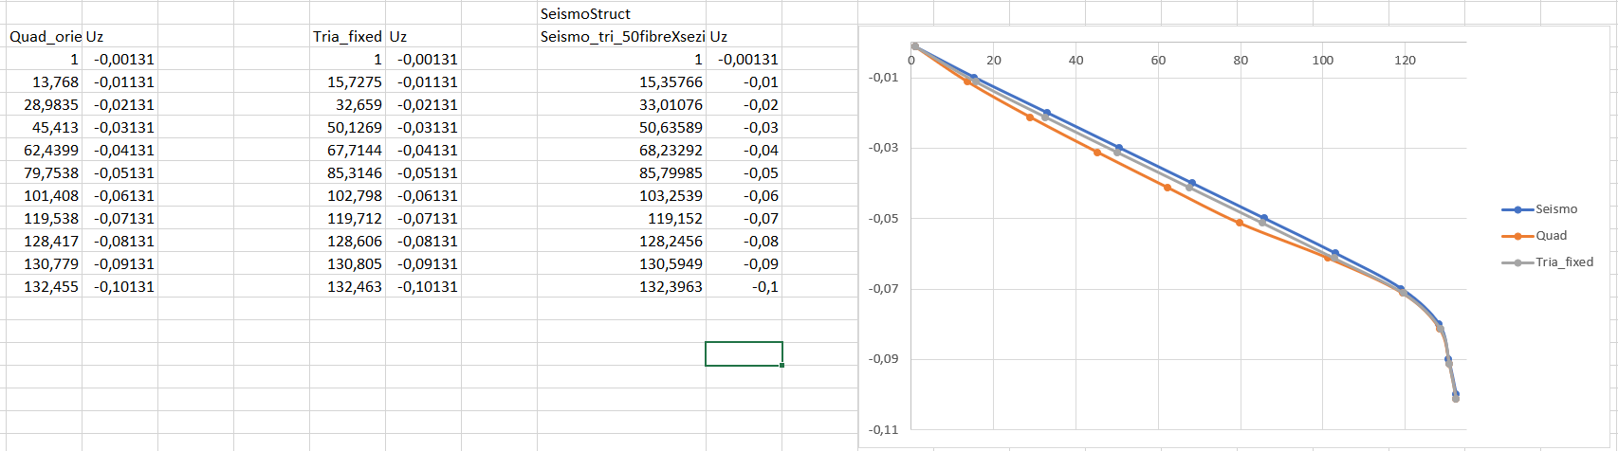Click horizontal axis label 60 on chart
Image resolution: width=1618 pixels, height=451 pixels.
point(1158,60)
